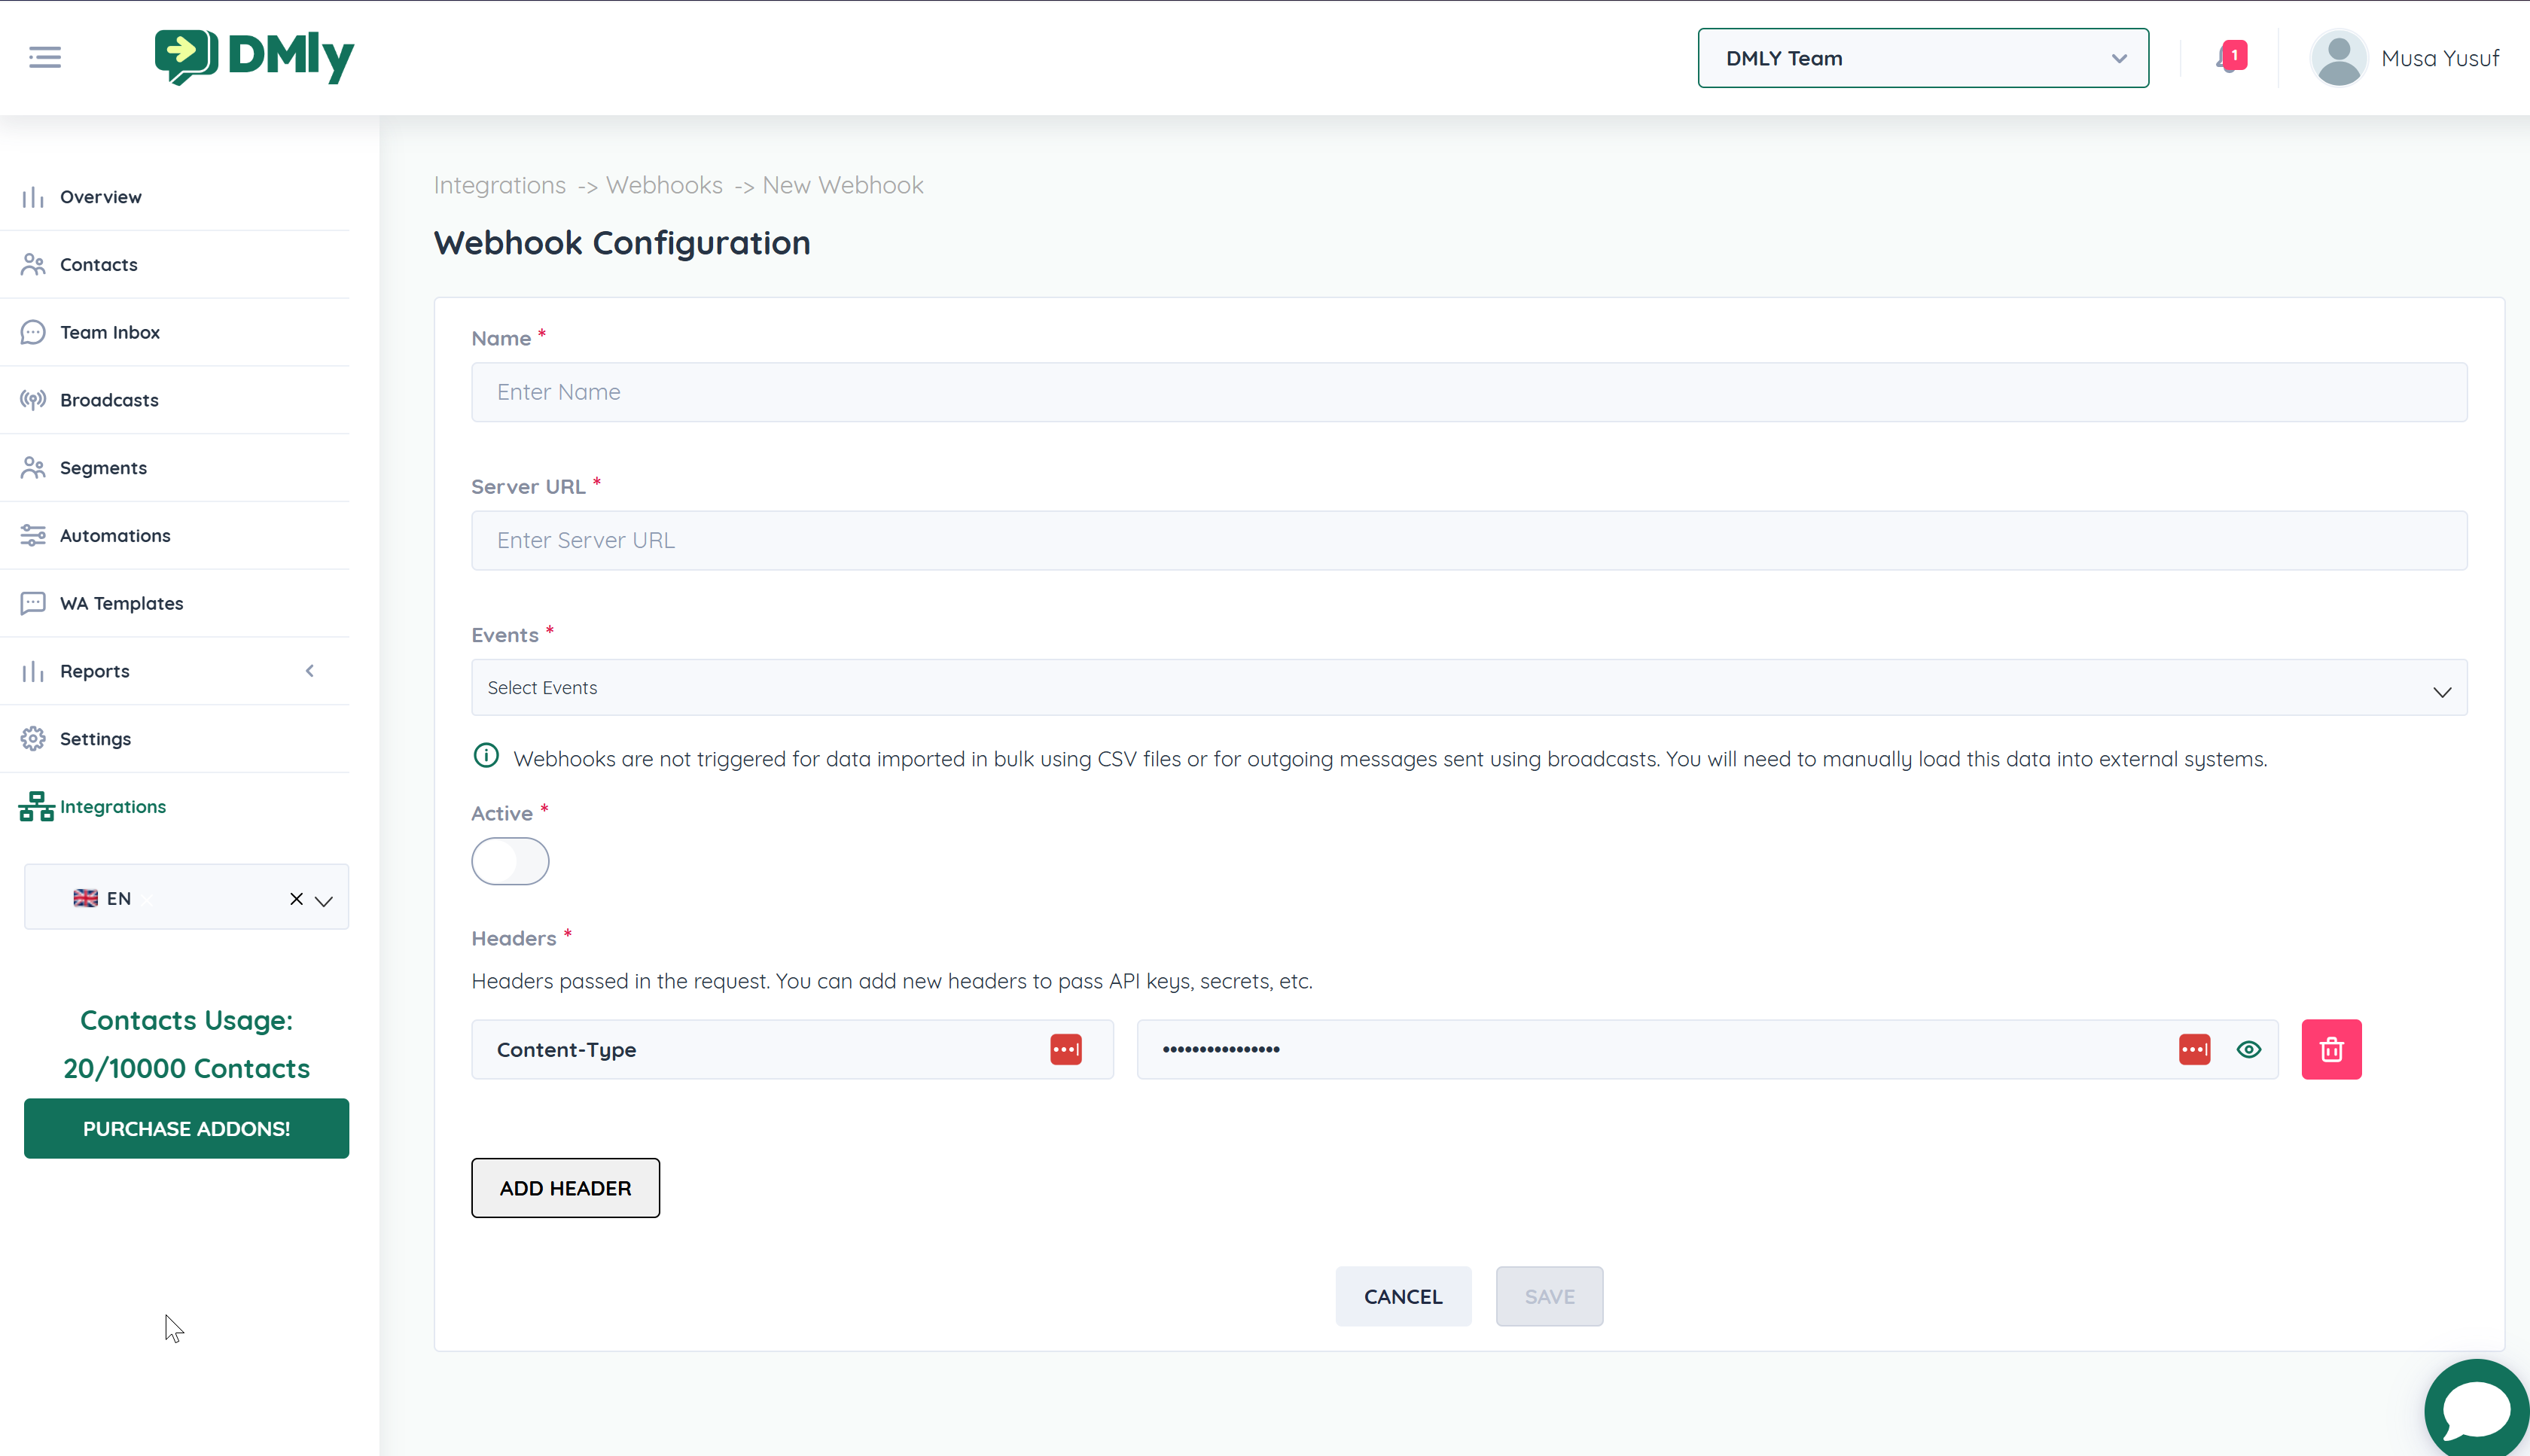Click the CANCEL button
Image resolution: width=2530 pixels, height=1456 pixels.
point(1402,1296)
